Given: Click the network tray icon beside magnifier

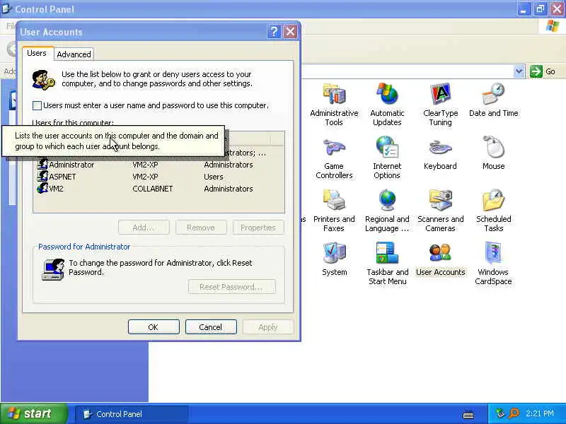Looking at the screenshot, I should pyautogui.click(x=500, y=413).
